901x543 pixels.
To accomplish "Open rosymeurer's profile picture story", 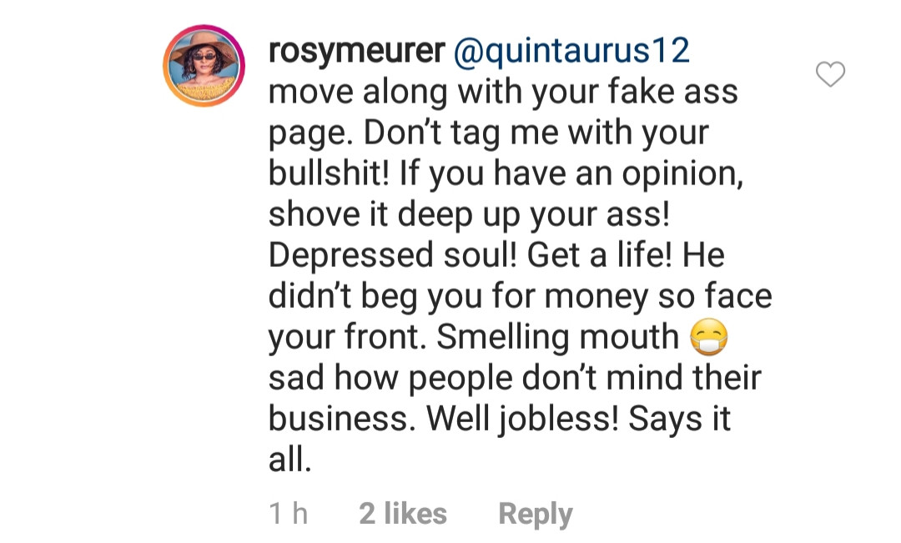I will pos(204,66).
